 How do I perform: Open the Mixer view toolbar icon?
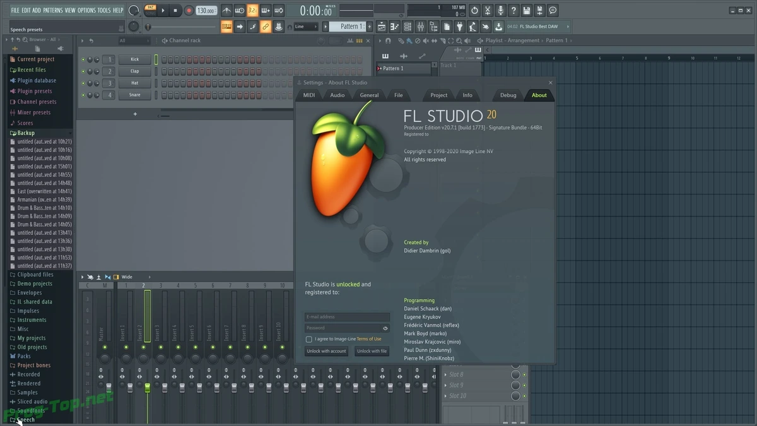(421, 27)
